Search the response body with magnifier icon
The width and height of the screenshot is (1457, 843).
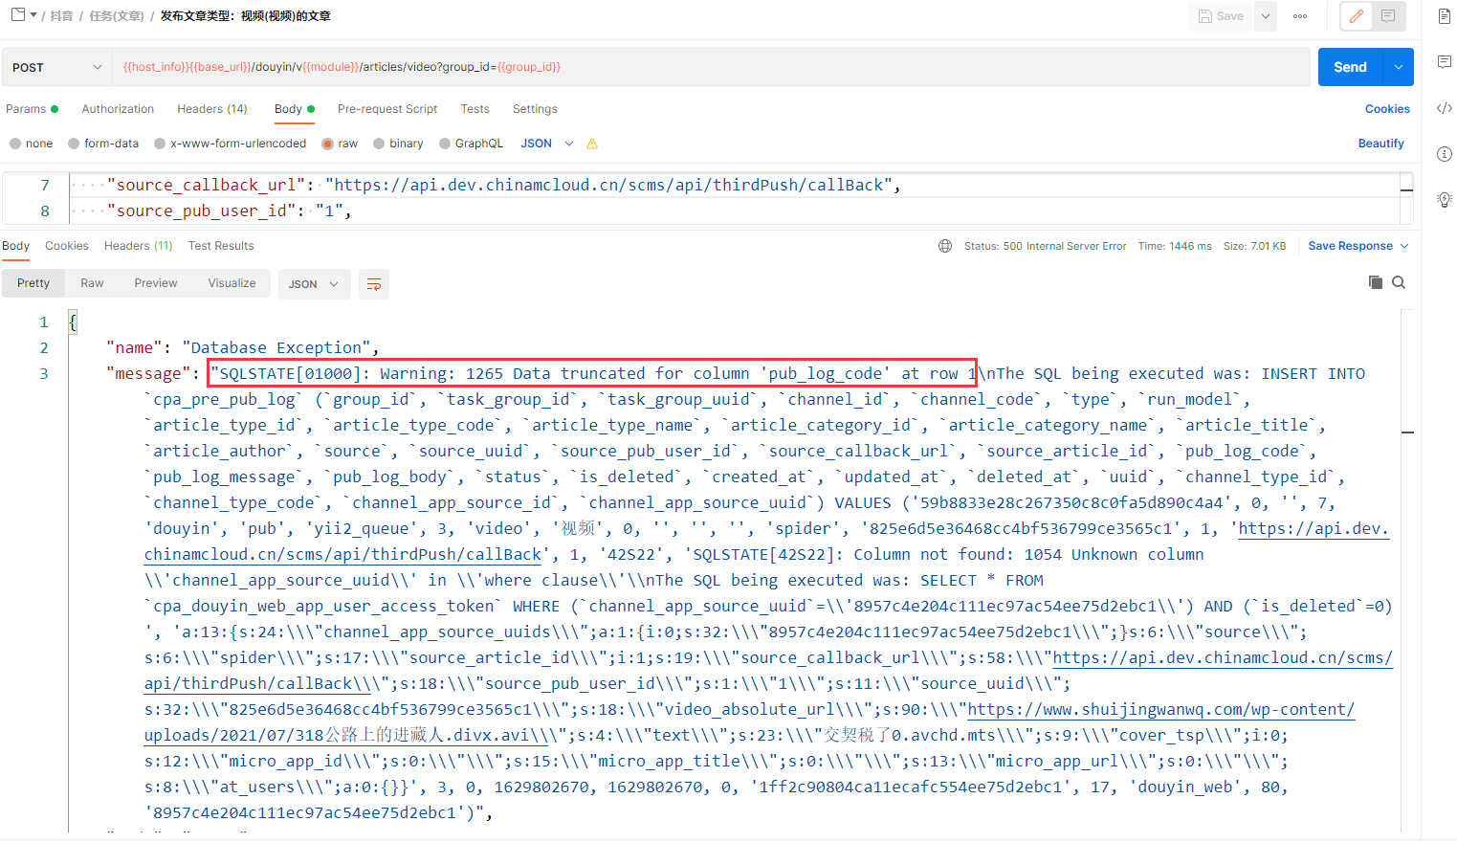point(1399,282)
